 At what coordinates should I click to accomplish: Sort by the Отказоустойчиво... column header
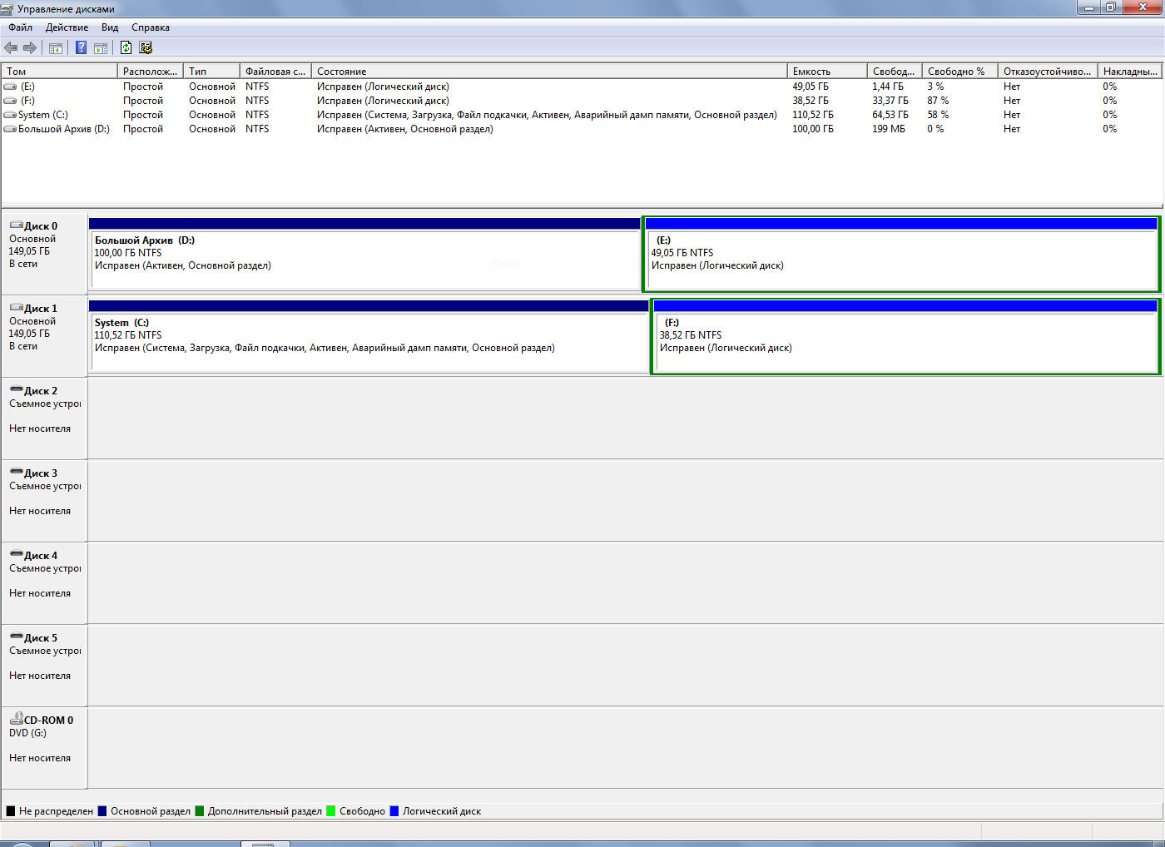1048,72
